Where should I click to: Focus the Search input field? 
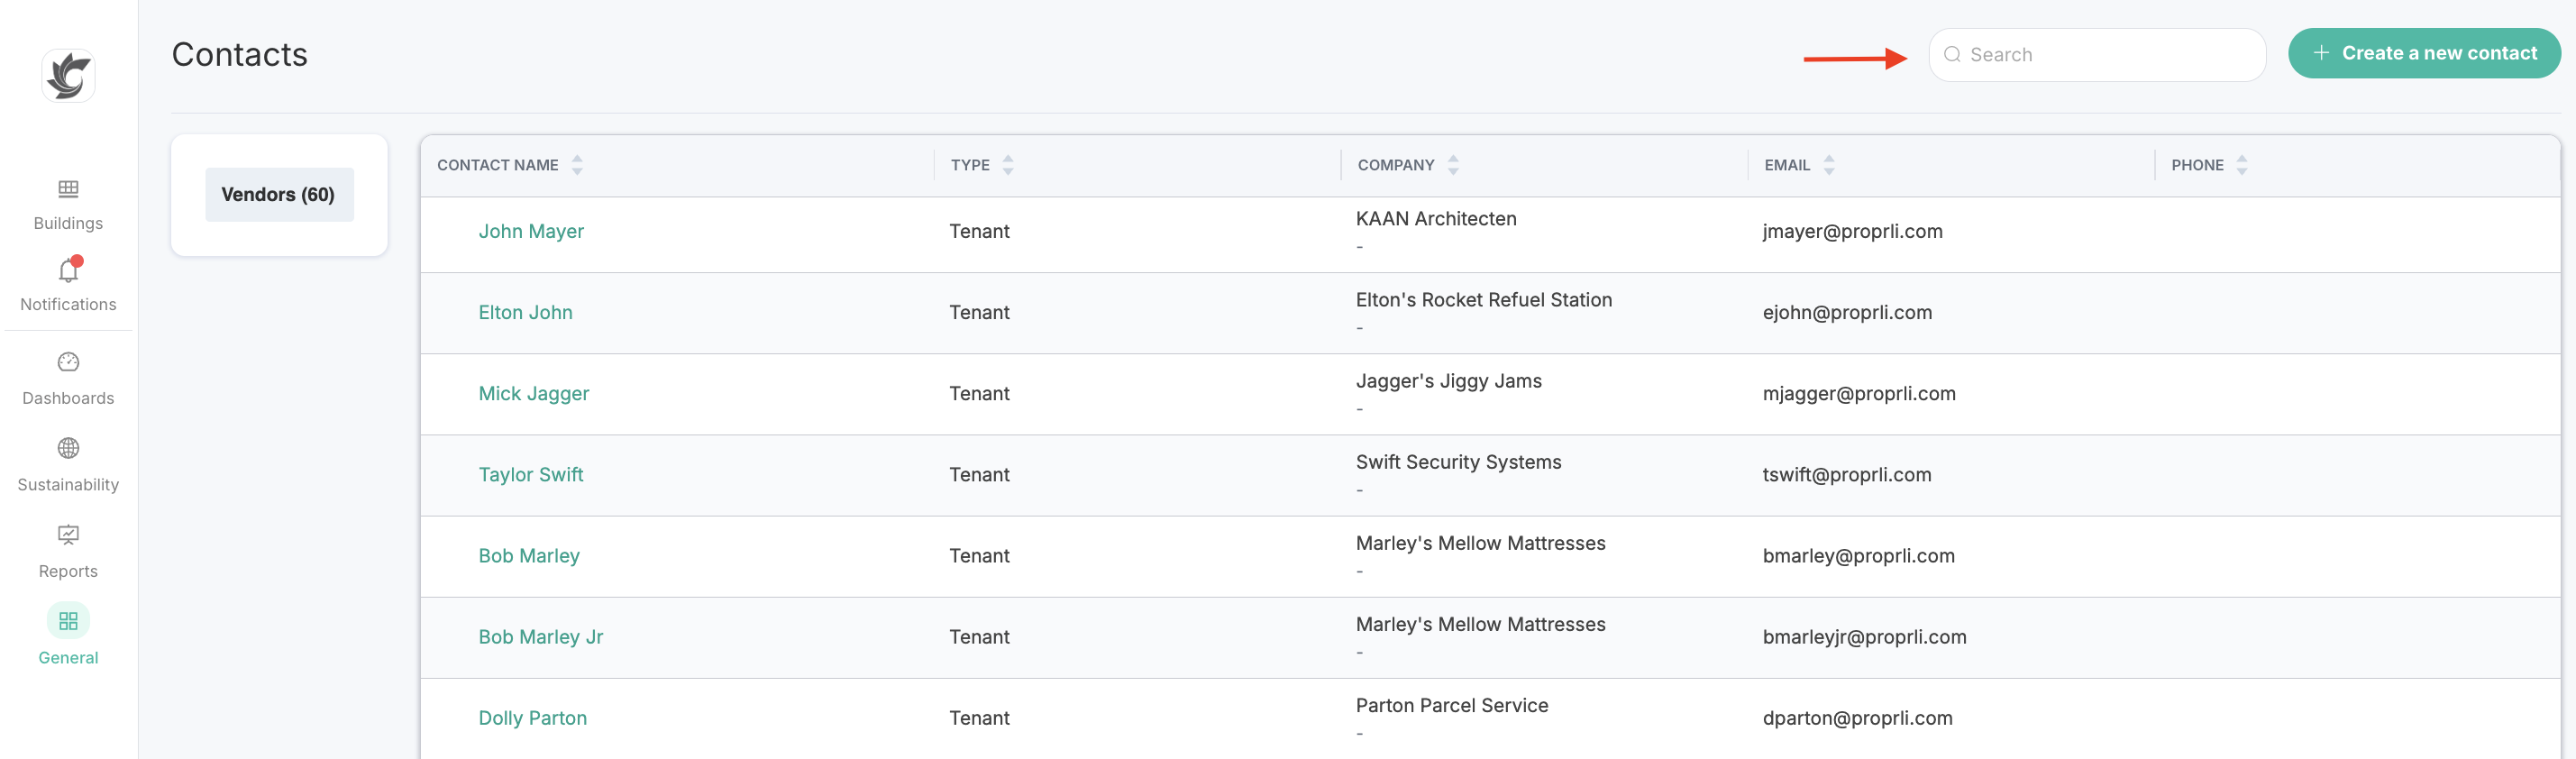click(2097, 55)
